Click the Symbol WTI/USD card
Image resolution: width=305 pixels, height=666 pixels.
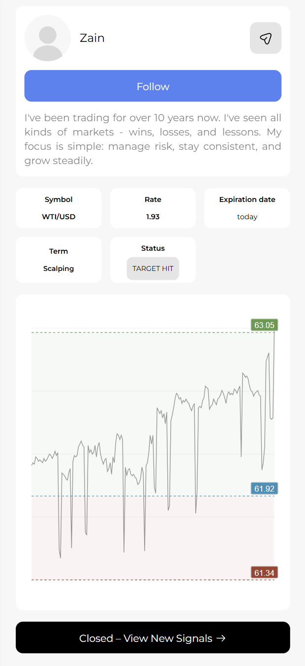coord(59,208)
